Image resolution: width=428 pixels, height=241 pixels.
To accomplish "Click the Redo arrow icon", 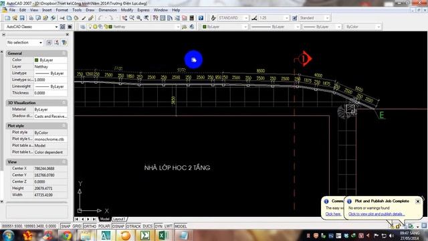I will pyautogui.click(x=110, y=18).
